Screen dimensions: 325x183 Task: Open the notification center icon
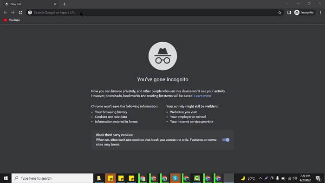pyautogui.click(x=318, y=178)
